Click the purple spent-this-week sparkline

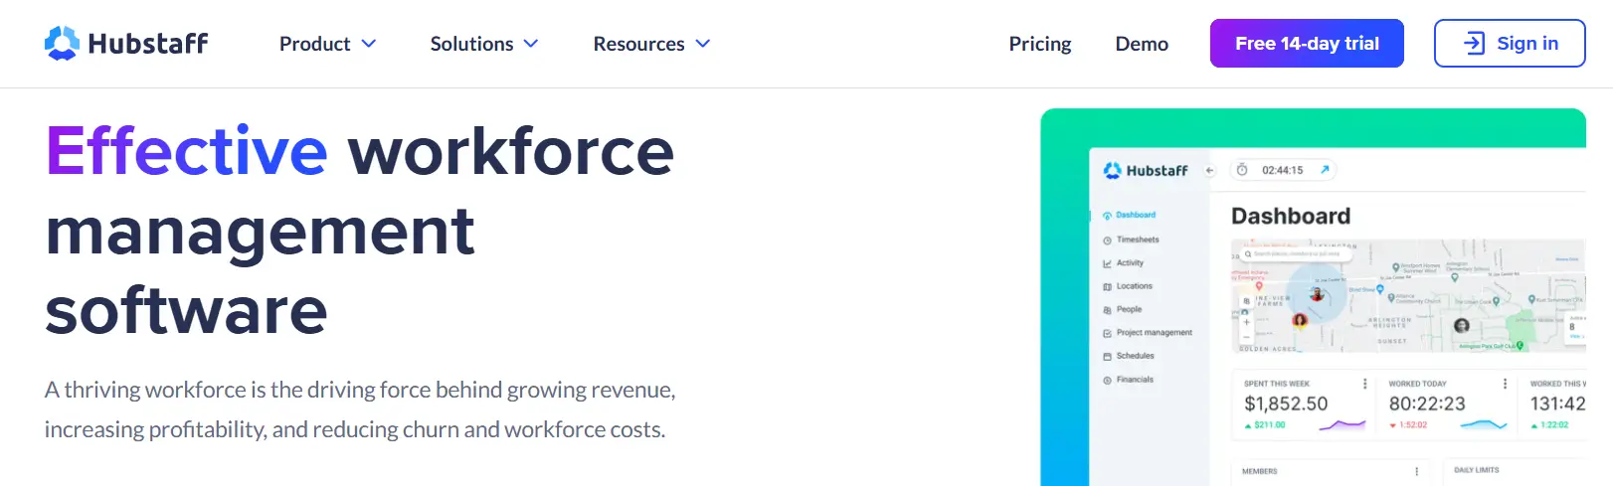[x=1343, y=424]
